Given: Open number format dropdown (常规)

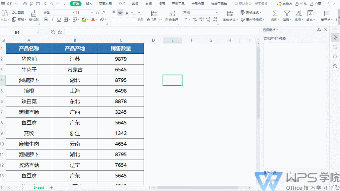Looking at the screenshot, I should [x=216, y=13].
